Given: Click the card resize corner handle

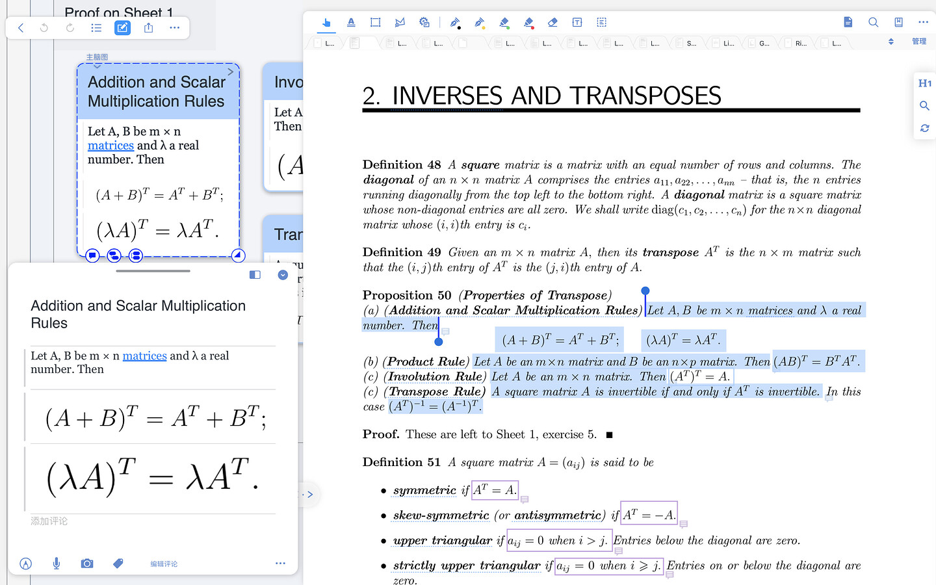Looking at the screenshot, I should pyautogui.click(x=239, y=255).
